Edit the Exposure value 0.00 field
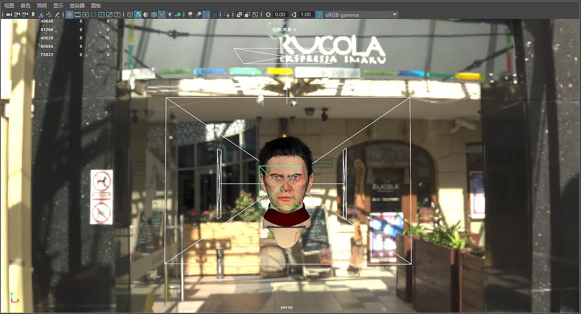 tap(280, 14)
